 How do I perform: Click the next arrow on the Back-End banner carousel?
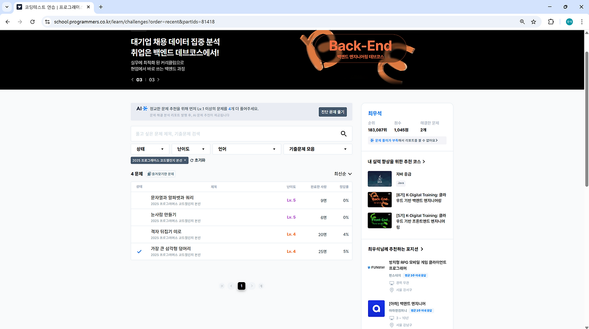pyautogui.click(x=158, y=79)
